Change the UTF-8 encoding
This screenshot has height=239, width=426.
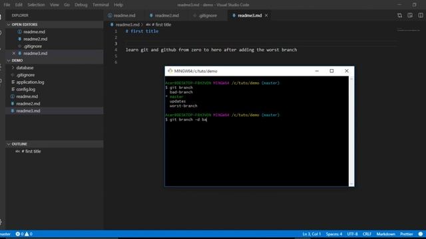(352, 234)
